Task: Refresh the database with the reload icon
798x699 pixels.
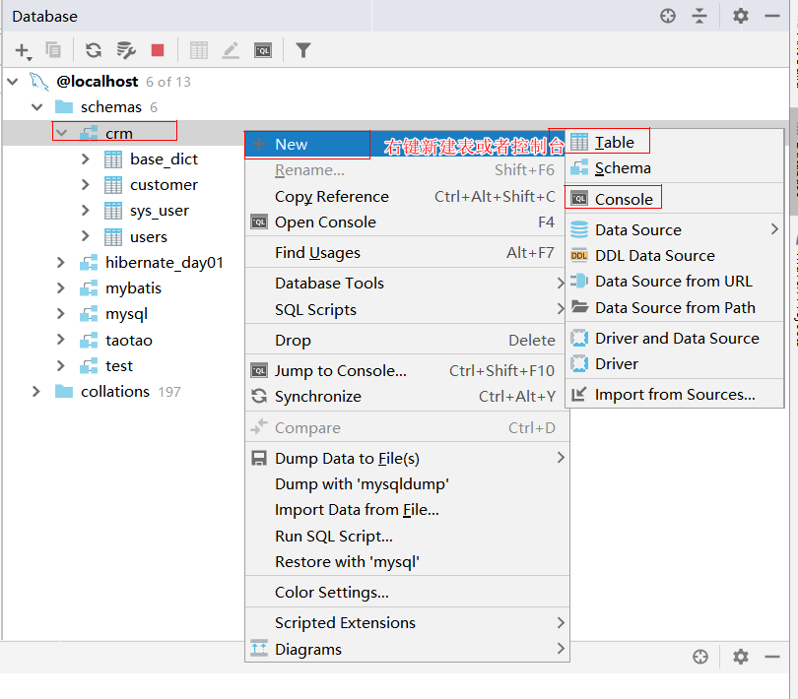Action: pos(94,50)
